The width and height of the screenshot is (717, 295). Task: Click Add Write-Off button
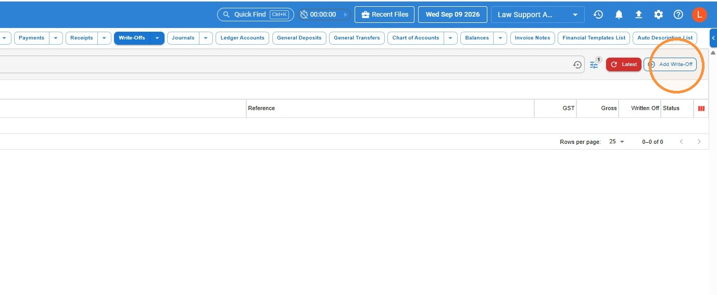coord(670,64)
